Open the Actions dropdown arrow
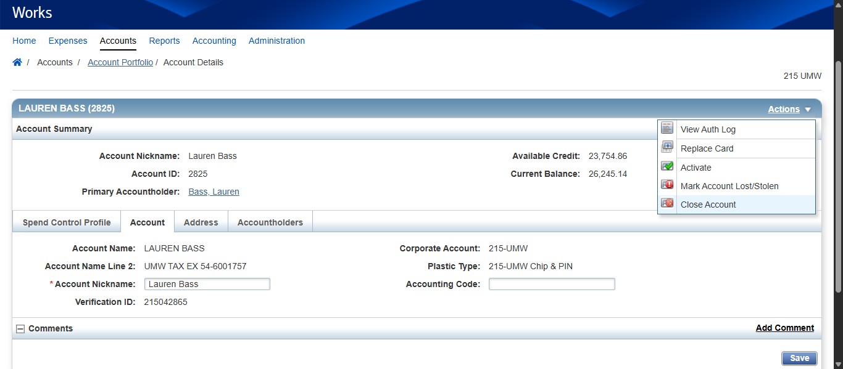The image size is (843, 369). [x=808, y=109]
